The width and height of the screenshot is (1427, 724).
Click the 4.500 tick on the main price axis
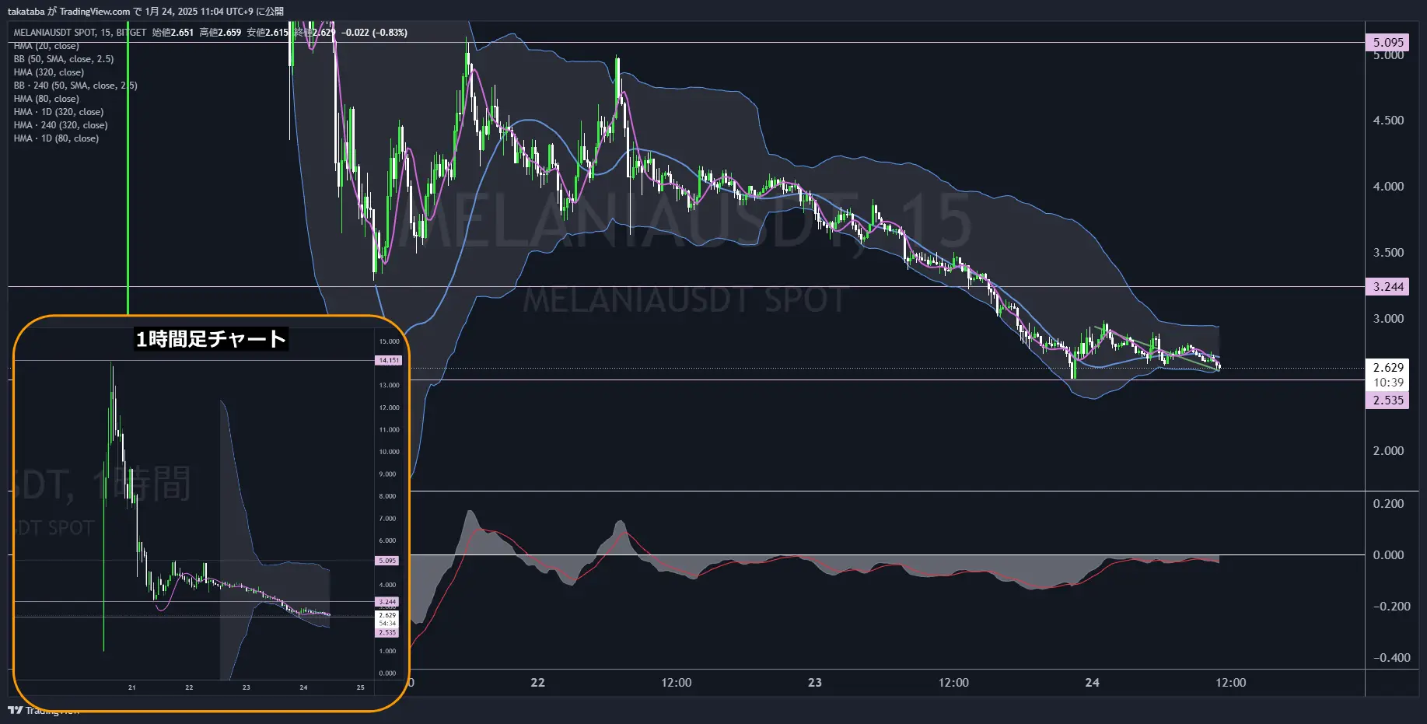[x=1388, y=121]
